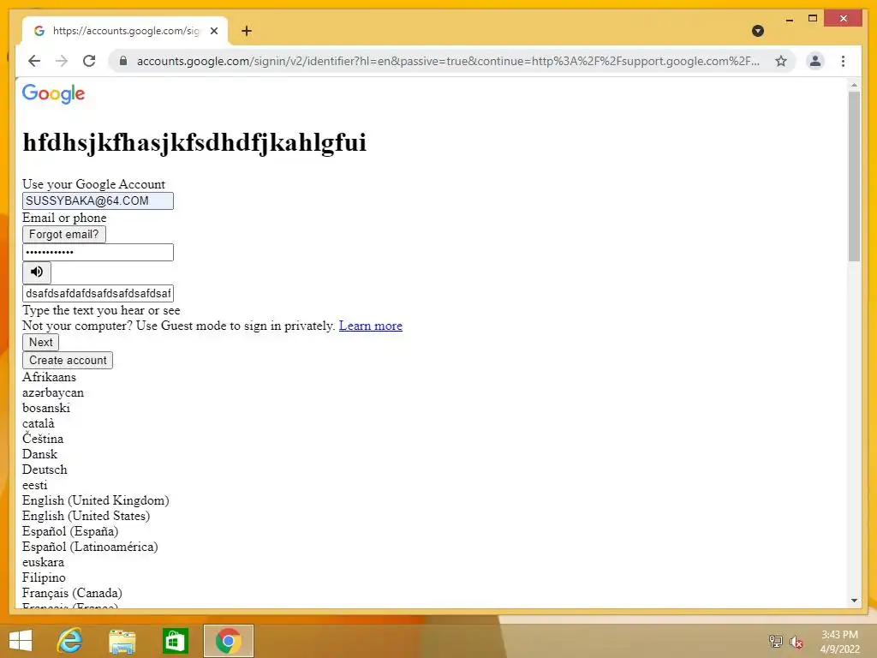The width and height of the screenshot is (877, 658).
Task: Open the Learn more link
Action: pos(370,326)
